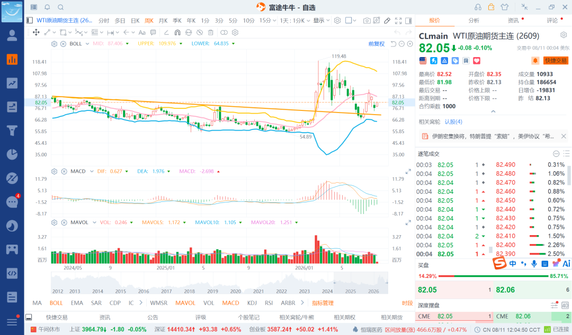Select the text annotation Aa tool

click(x=142, y=32)
